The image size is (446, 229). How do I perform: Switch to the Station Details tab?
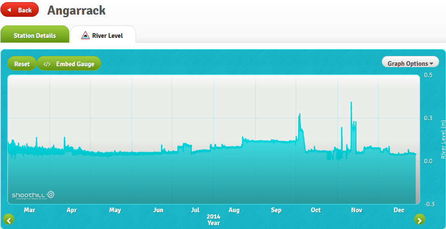(x=34, y=35)
